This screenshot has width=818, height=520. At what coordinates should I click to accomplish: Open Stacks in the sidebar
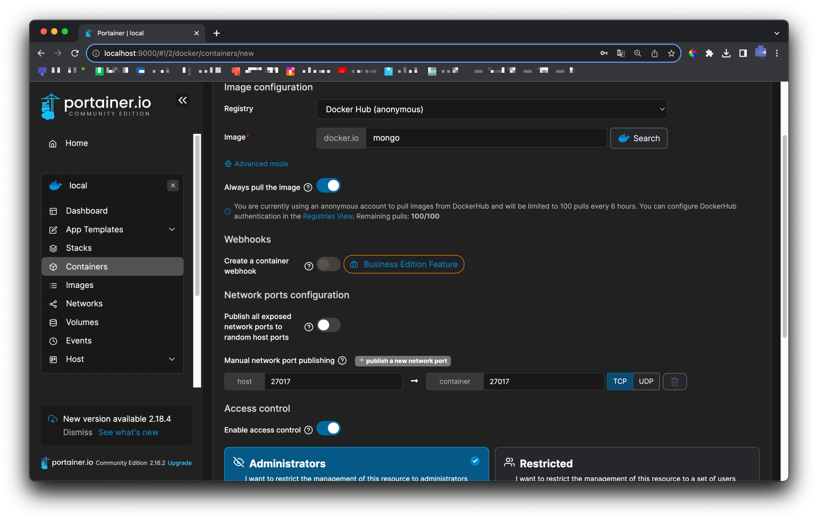click(x=79, y=248)
